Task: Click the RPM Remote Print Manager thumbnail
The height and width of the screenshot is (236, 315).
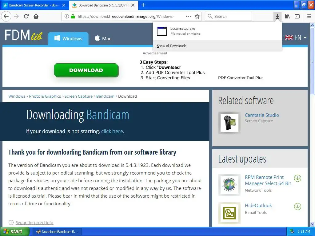Action: click(x=229, y=185)
